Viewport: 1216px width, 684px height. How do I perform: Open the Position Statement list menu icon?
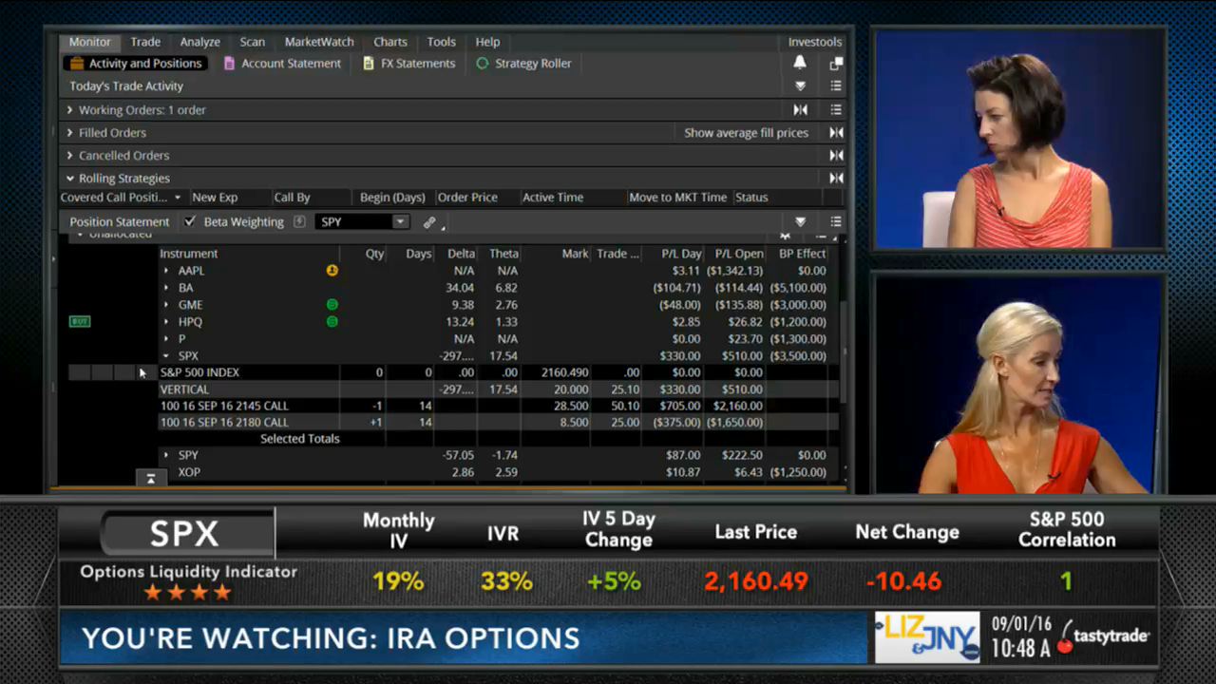point(836,222)
